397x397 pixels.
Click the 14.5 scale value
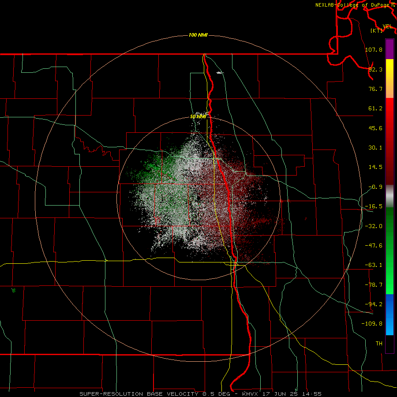point(375,167)
